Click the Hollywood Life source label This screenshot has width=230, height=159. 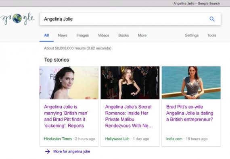point(117,139)
